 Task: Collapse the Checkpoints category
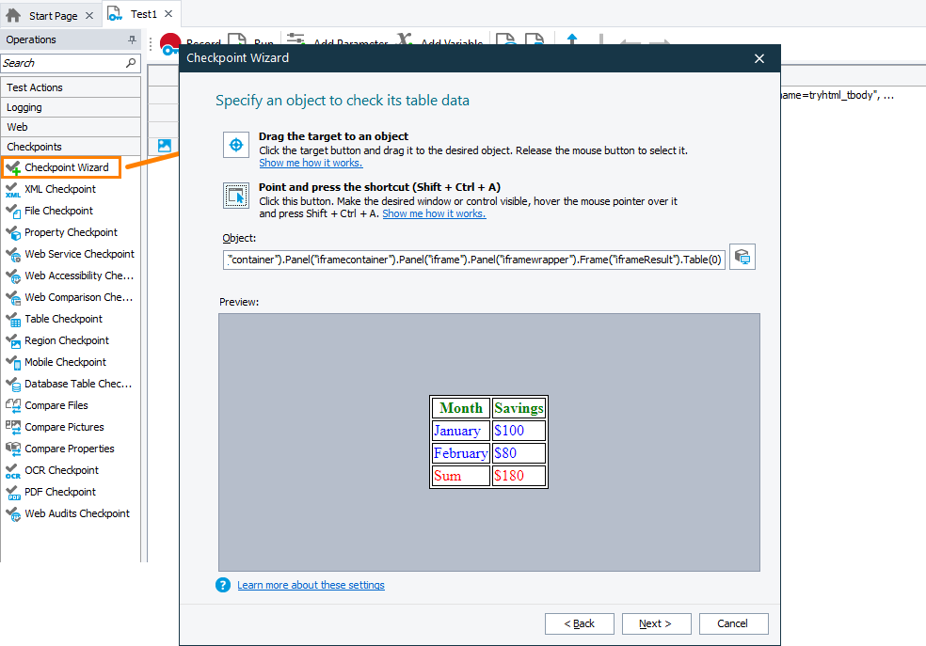71,147
